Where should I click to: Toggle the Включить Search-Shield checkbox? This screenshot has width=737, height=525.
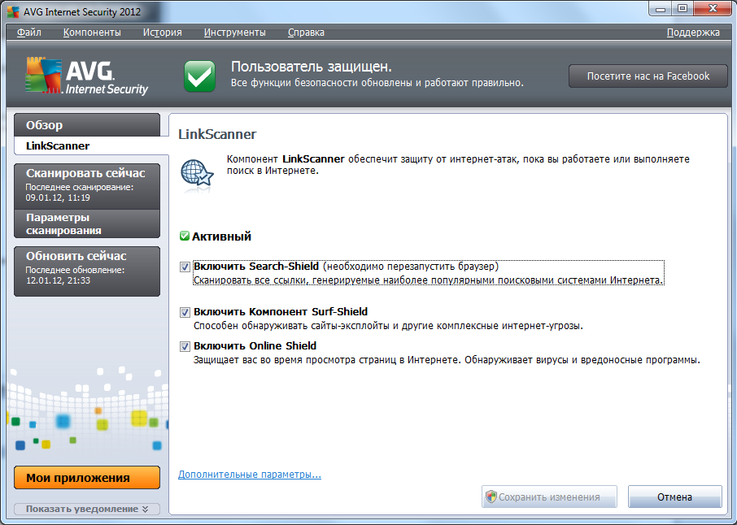pos(185,267)
